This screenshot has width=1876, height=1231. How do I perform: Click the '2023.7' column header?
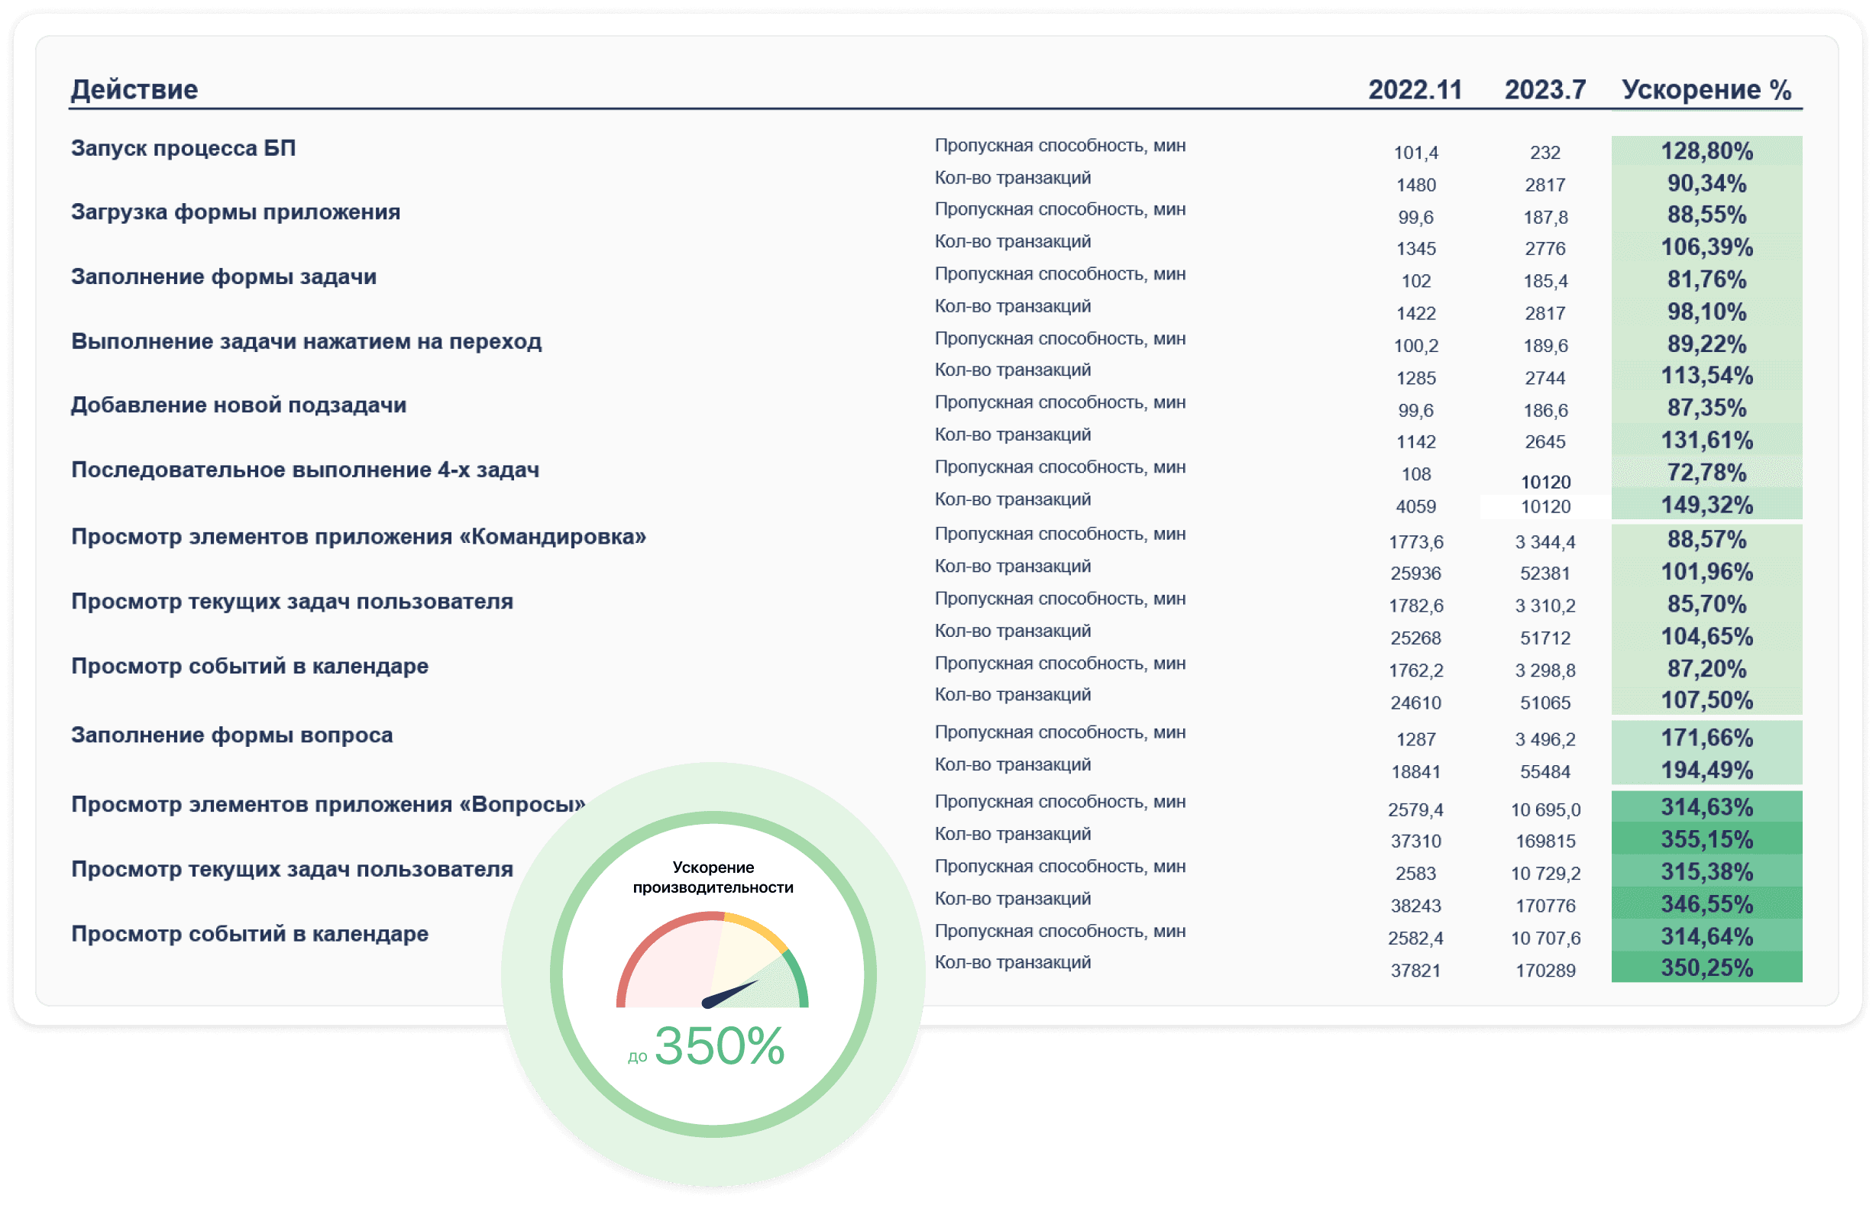click(x=1545, y=90)
